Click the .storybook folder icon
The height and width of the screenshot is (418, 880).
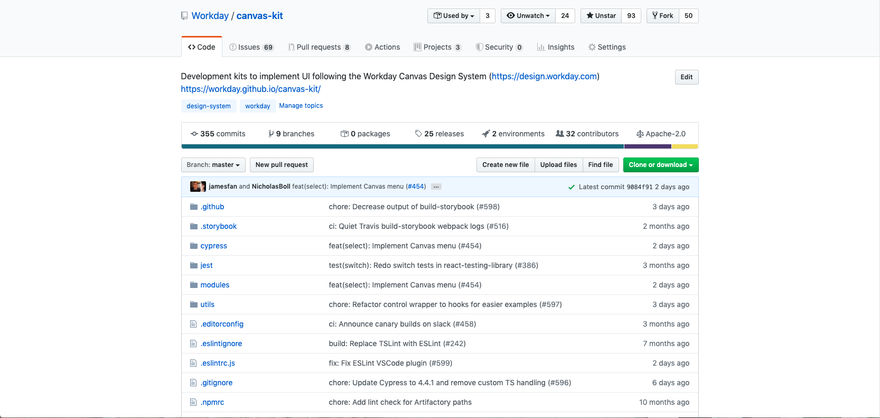pos(194,226)
